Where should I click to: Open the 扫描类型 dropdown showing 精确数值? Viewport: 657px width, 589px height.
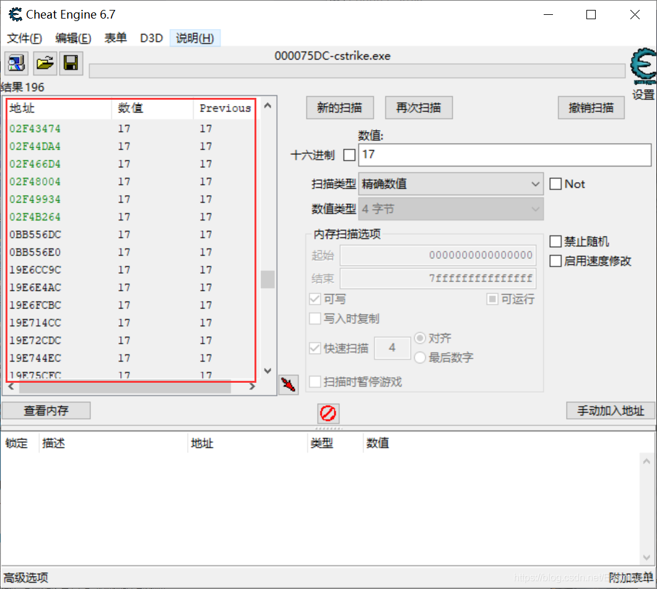pos(451,184)
